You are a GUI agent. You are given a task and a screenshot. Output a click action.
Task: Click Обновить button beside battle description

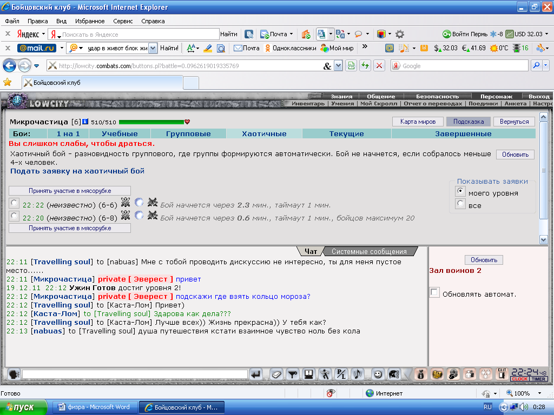(515, 155)
